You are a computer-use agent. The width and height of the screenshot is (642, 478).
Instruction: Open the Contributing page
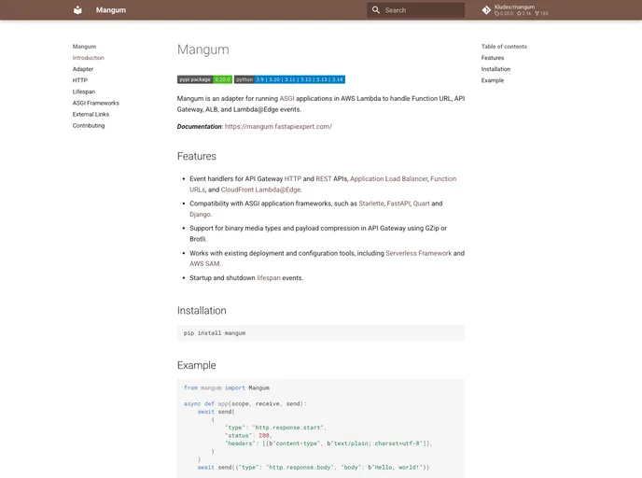(x=89, y=125)
